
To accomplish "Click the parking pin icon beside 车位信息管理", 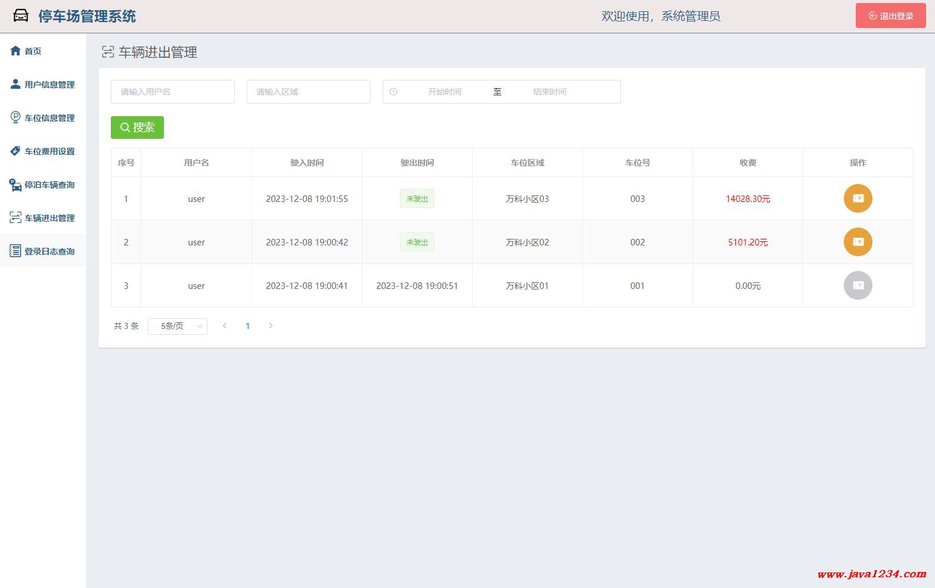I will pyautogui.click(x=15, y=117).
